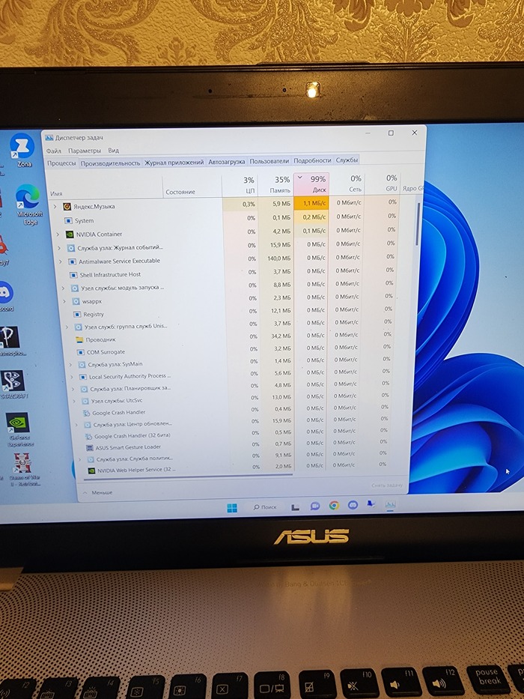This screenshot has height=699, width=524.
Task: Sort by the Имя column header
Action: point(104,186)
